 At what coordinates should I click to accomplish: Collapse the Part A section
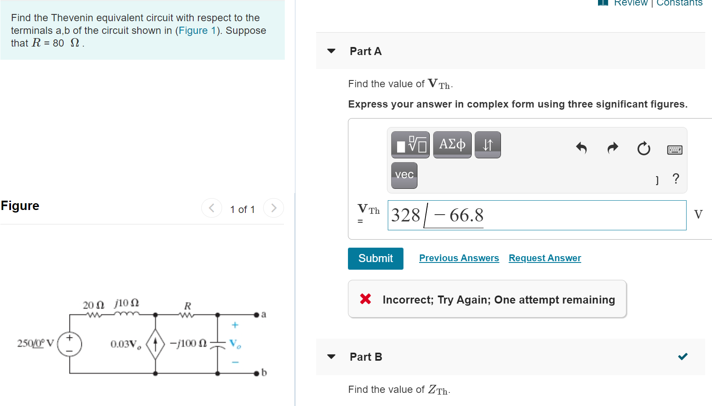[x=331, y=51]
